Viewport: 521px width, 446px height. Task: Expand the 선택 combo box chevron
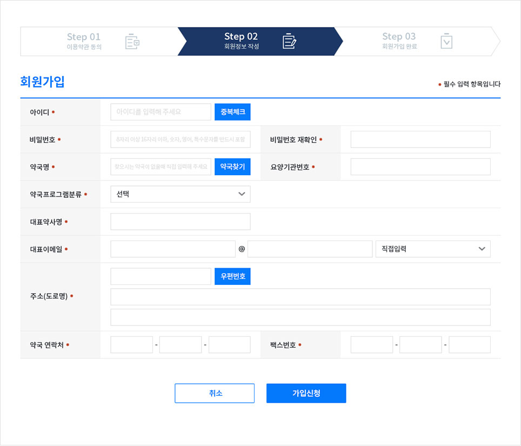(x=243, y=194)
